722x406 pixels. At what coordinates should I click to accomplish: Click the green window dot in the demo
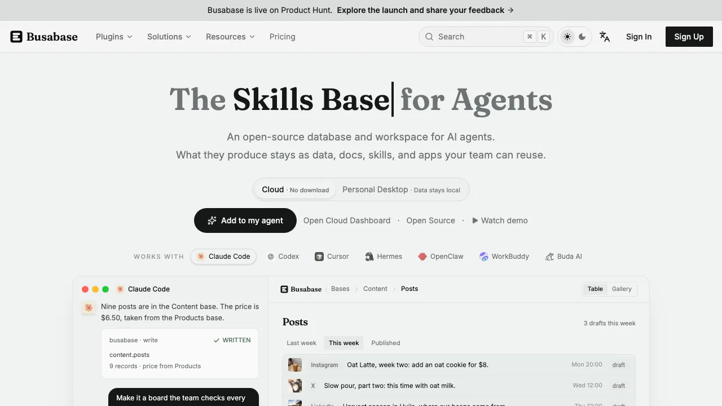[105, 289]
